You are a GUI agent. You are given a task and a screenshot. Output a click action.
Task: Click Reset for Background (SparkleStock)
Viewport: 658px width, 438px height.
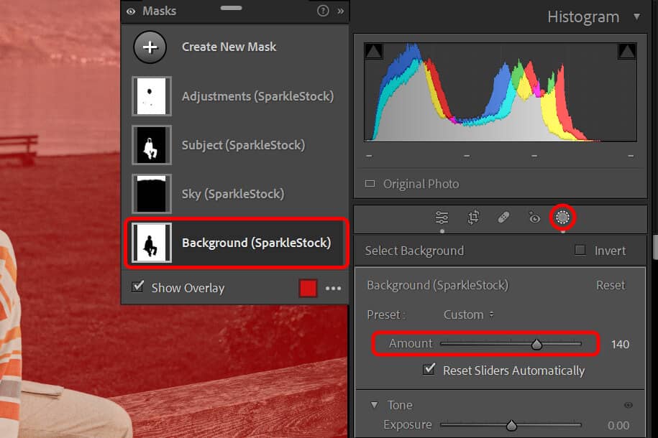point(611,286)
